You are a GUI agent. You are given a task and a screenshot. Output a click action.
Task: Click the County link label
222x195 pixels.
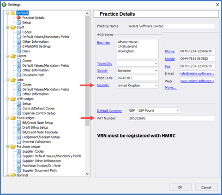tap(102, 71)
